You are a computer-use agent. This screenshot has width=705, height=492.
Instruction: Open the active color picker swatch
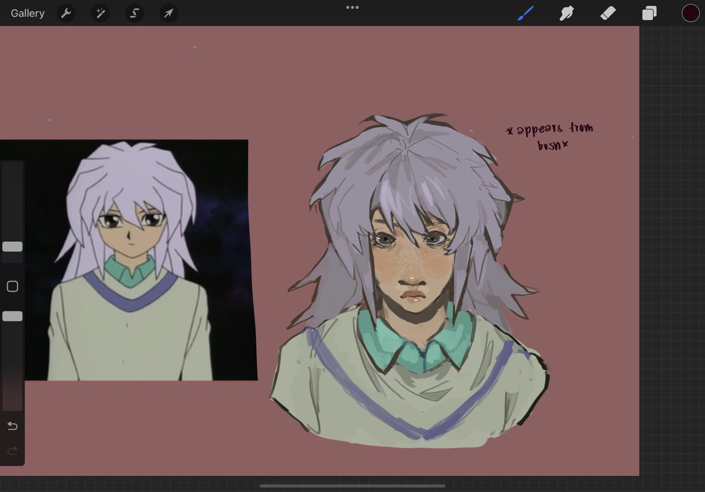pos(690,13)
